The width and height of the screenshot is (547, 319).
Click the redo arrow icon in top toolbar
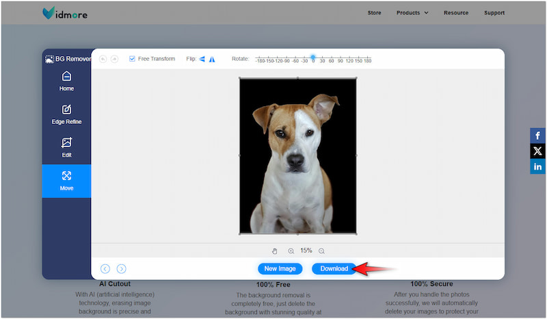(114, 59)
